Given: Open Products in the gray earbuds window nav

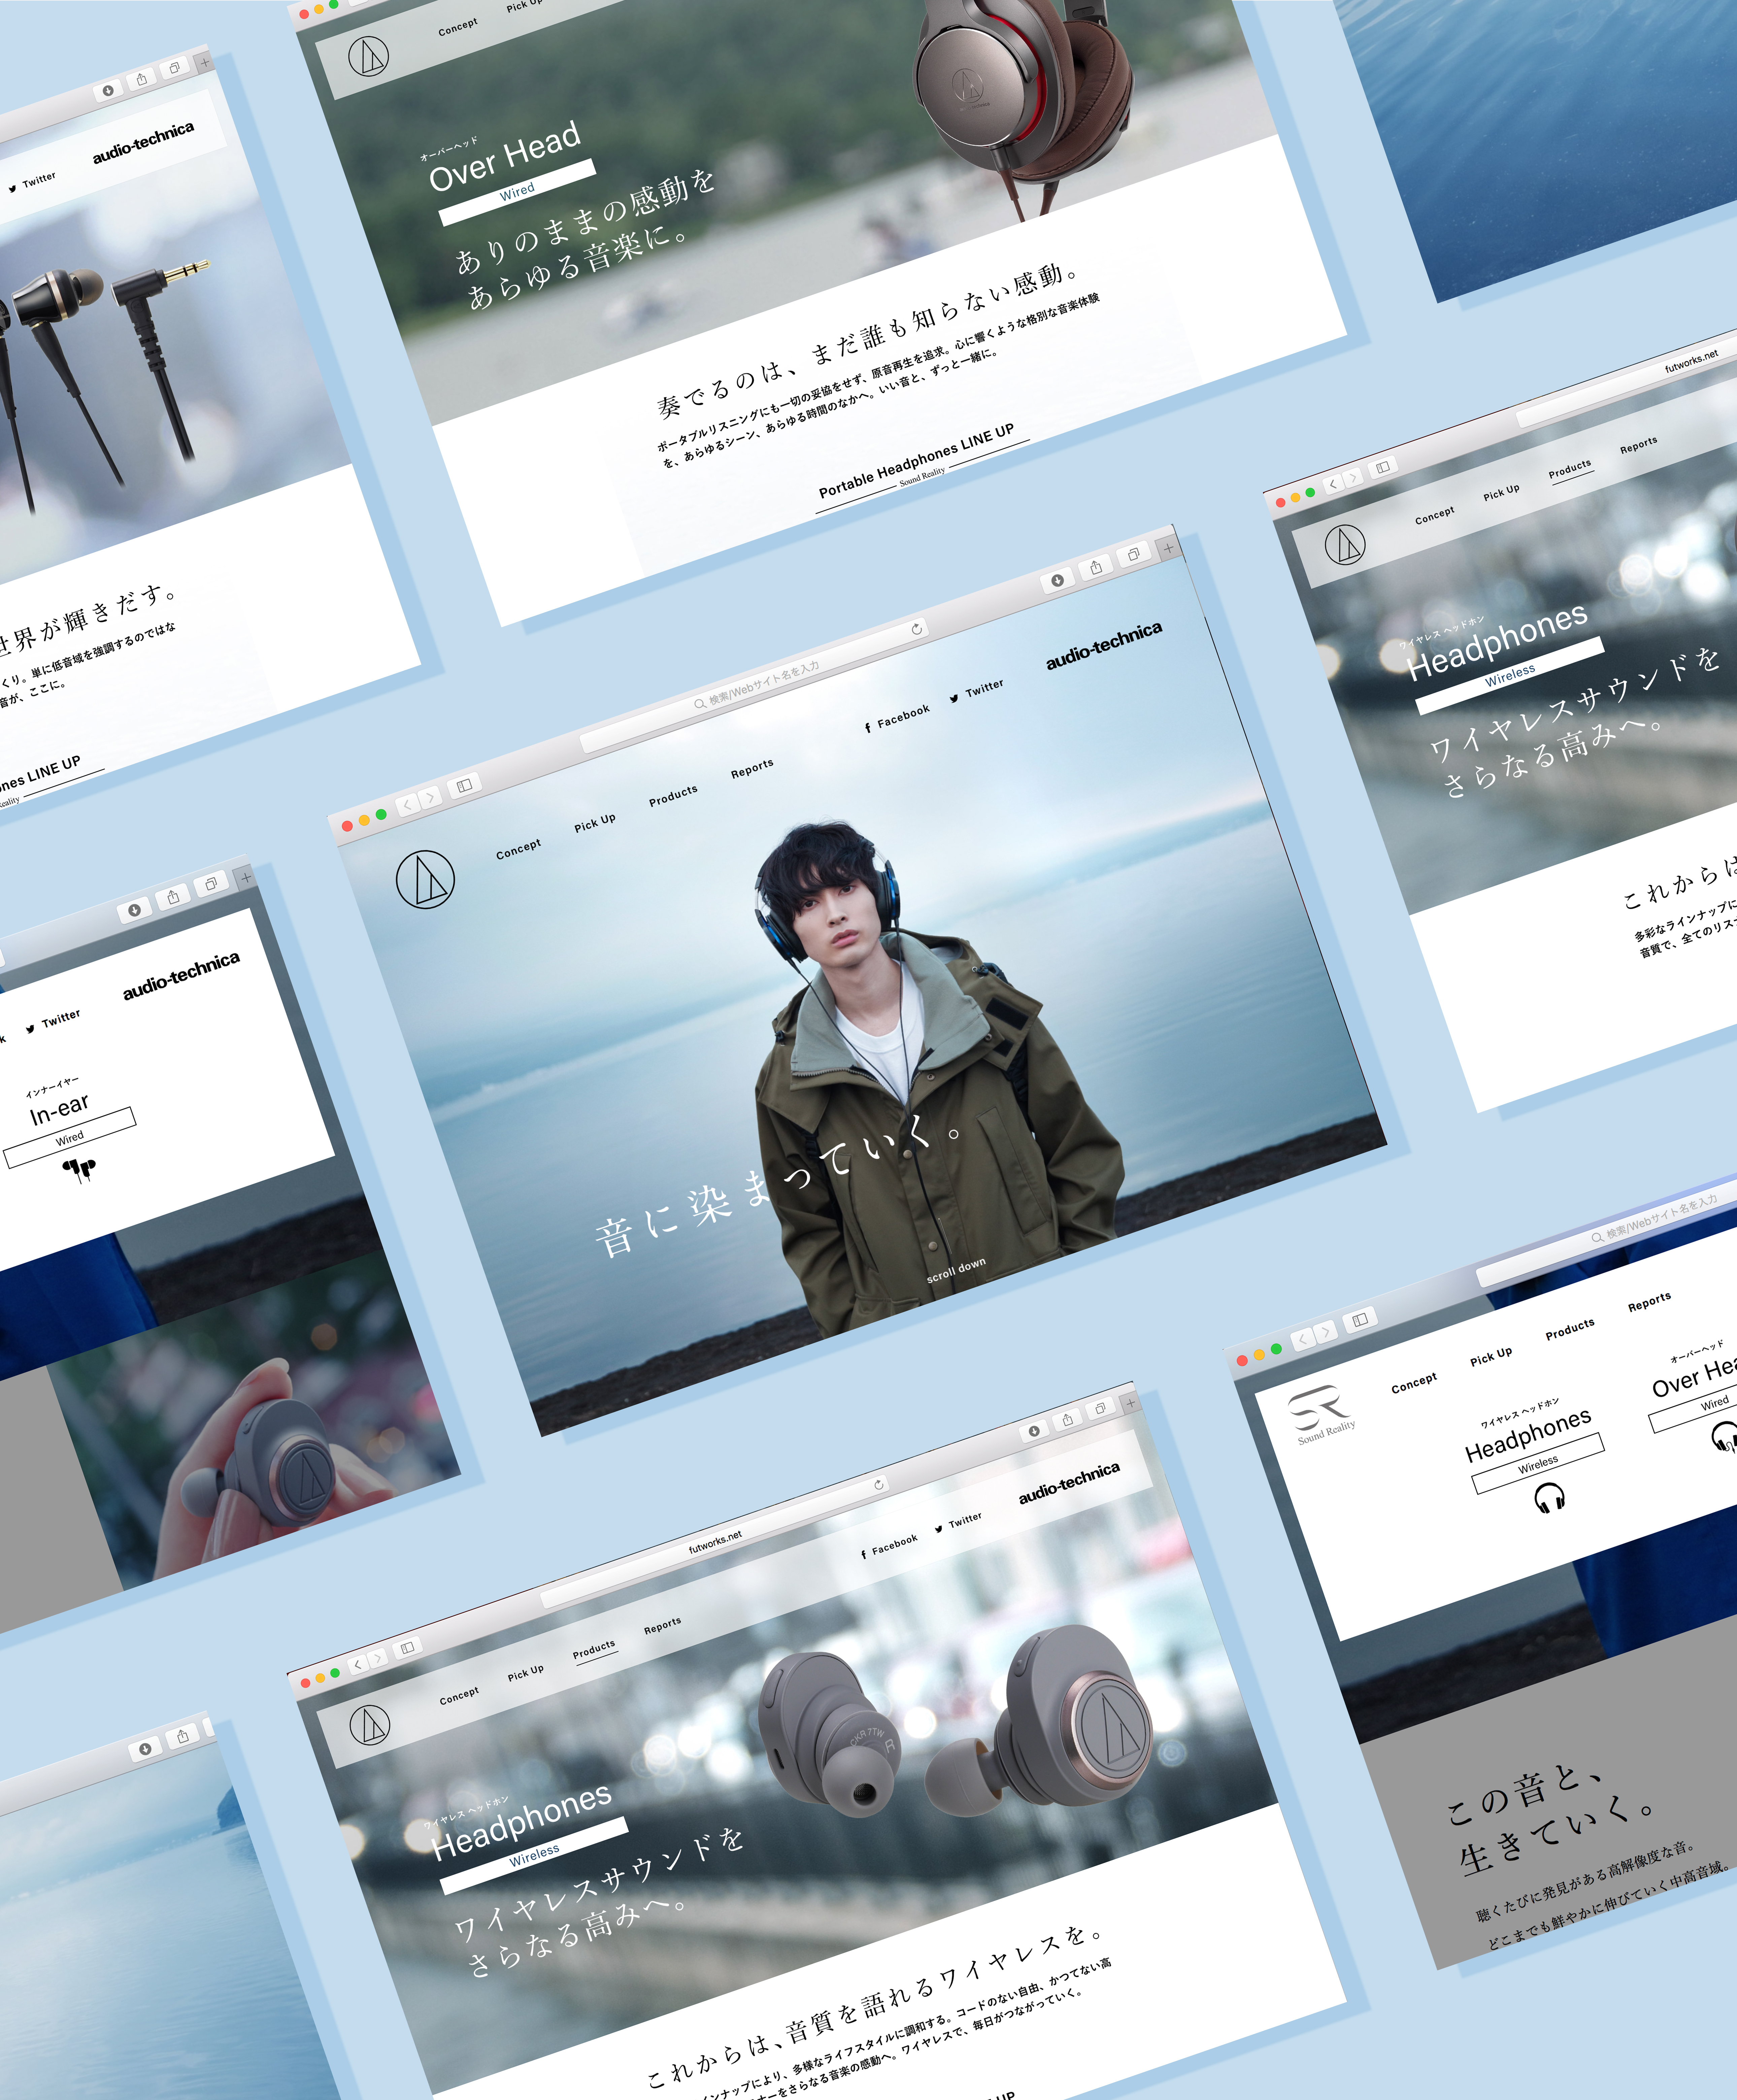Looking at the screenshot, I should 594,1649.
